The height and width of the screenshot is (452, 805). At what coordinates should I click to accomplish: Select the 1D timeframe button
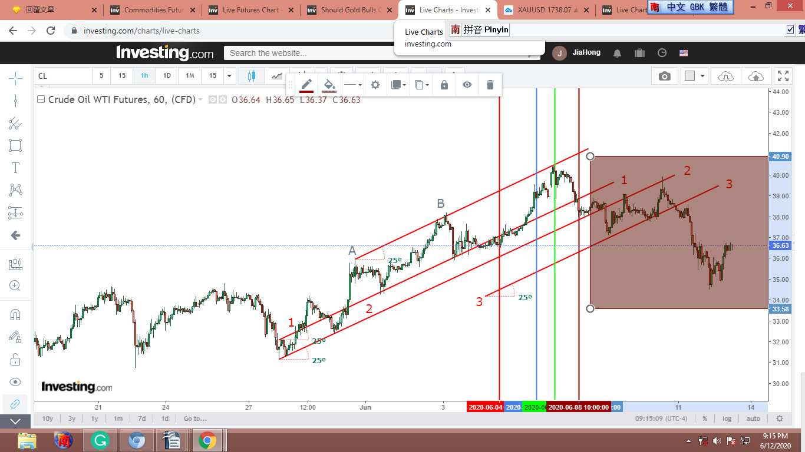coord(167,76)
